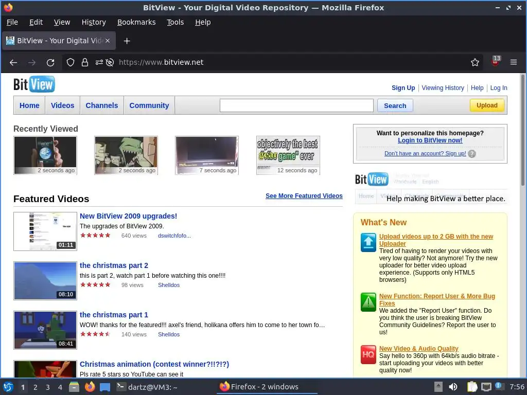Click the address bar URL bitview.net
The height and width of the screenshot is (395, 527).
pos(161,62)
